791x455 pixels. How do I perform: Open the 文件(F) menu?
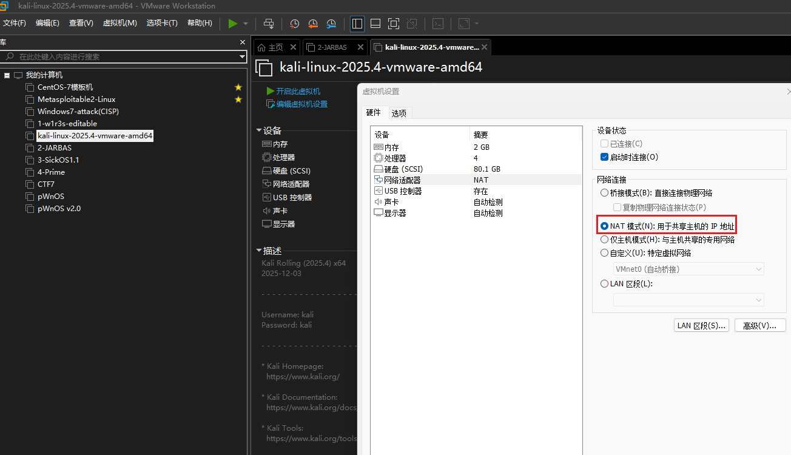click(x=15, y=23)
